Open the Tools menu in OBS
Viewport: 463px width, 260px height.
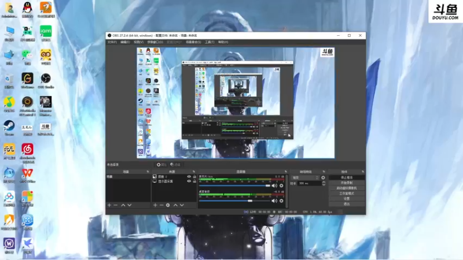(210, 42)
